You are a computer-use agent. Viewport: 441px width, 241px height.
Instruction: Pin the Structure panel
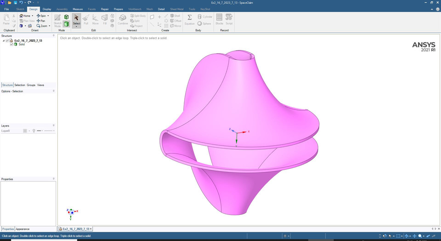[x=54, y=36]
